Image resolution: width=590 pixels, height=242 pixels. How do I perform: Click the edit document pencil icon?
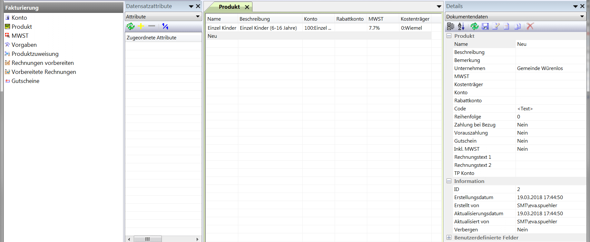tap(496, 26)
